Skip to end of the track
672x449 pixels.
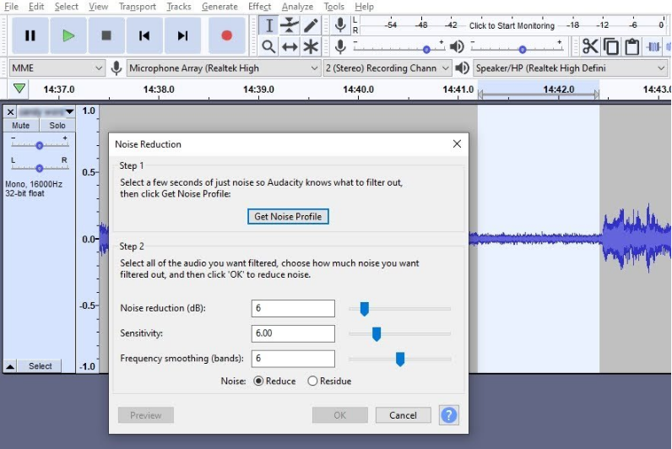point(182,35)
